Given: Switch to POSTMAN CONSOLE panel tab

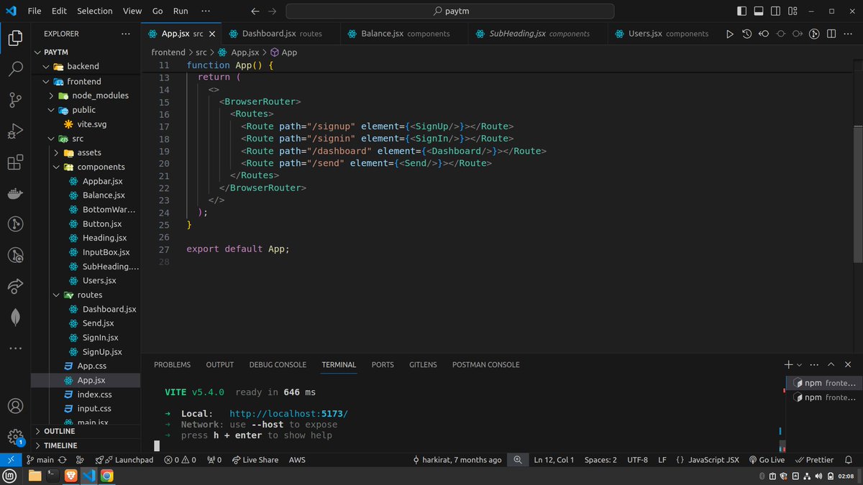Looking at the screenshot, I should (x=486, y=365).
